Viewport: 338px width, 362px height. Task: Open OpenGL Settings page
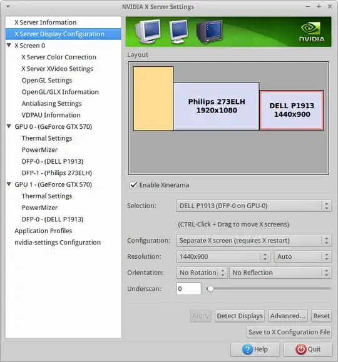point(47,81)
